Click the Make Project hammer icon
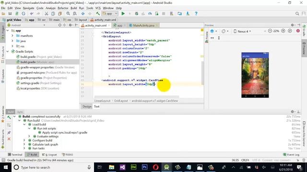The height and width of the screenshot is (172, 307). [x=98, y=14]
